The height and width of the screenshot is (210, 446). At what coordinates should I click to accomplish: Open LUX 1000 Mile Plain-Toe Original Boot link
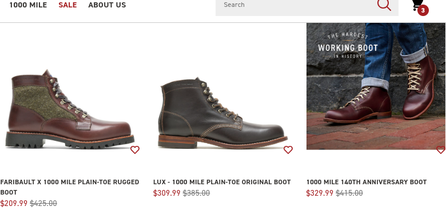click(222, 182)
